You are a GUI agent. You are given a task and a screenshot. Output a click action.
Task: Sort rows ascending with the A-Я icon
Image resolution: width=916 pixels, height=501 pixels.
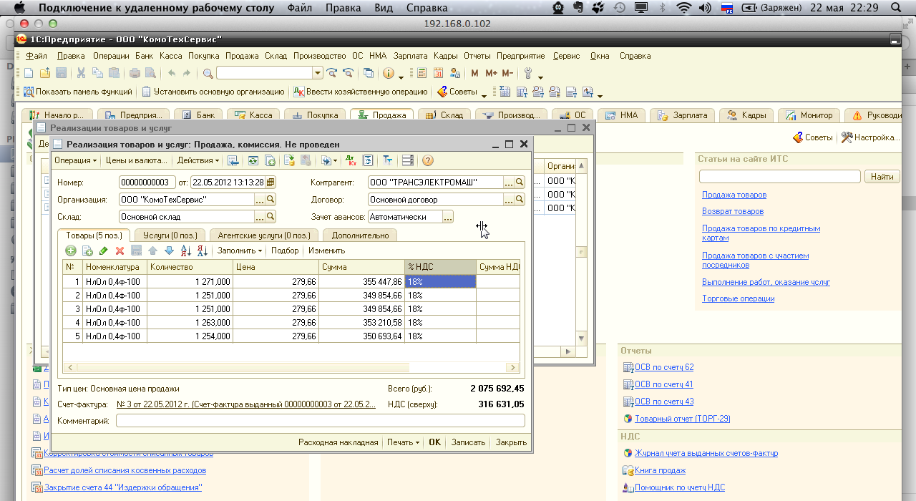point(185,250)
